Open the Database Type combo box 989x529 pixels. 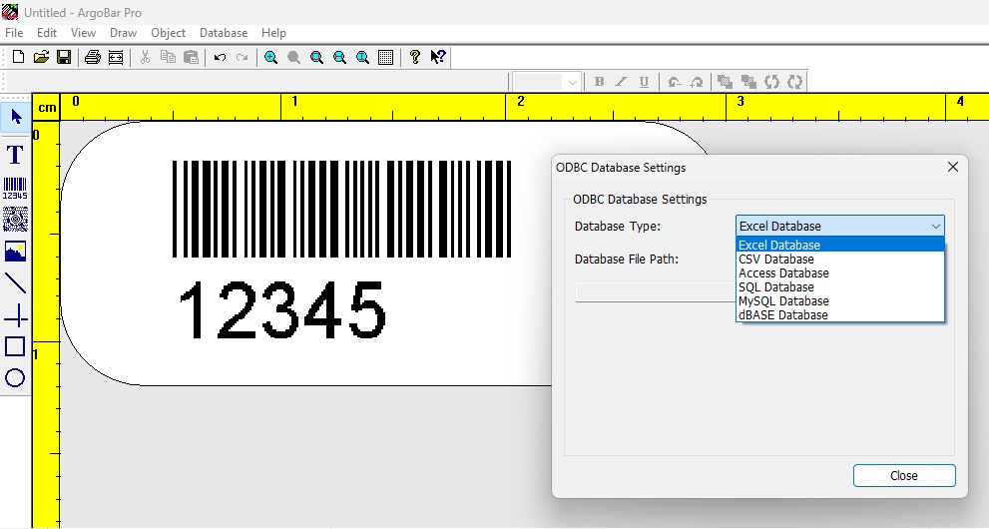coord(840,226)
